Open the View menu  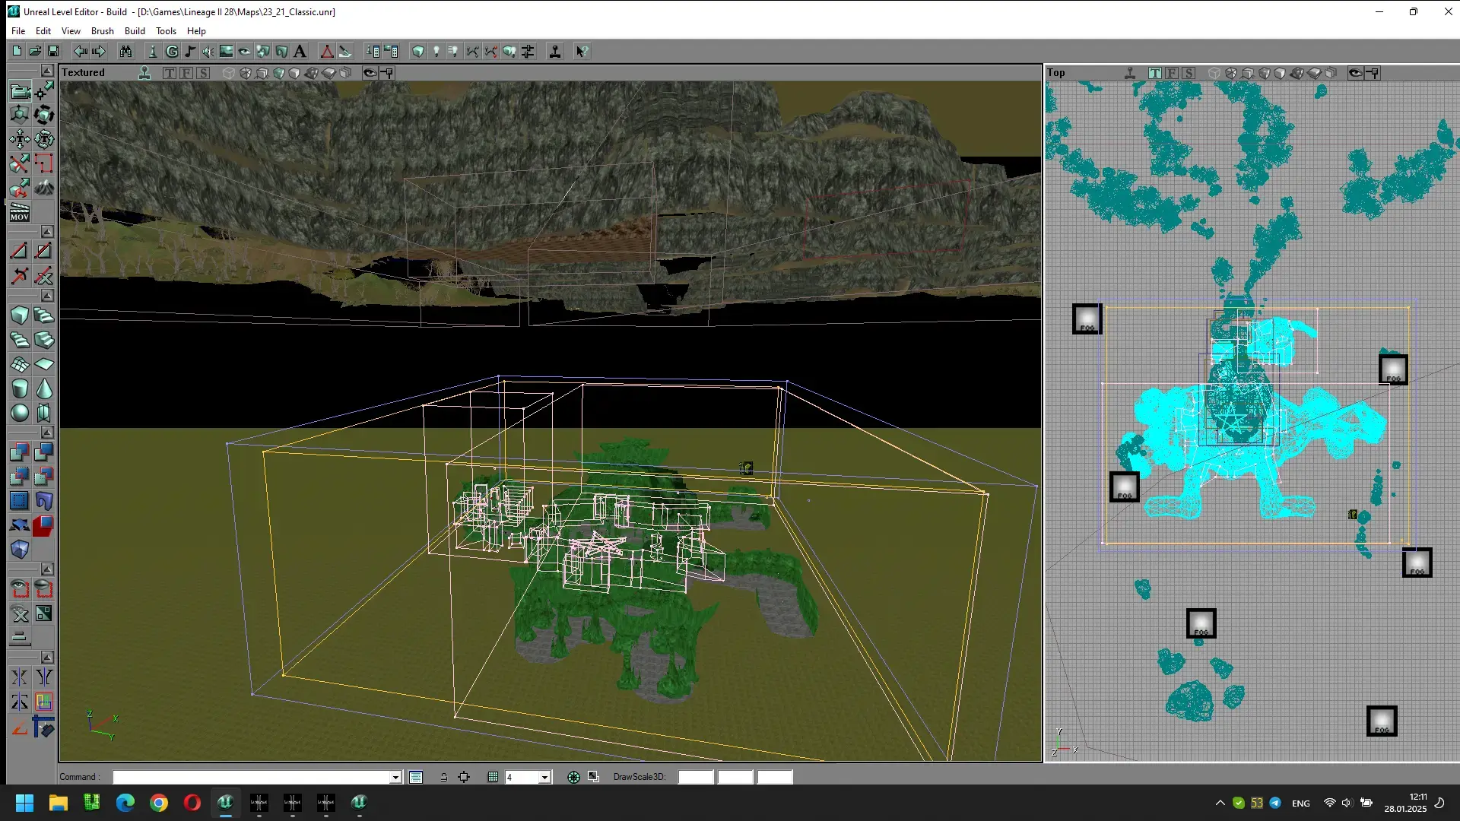tap(71, 31)
